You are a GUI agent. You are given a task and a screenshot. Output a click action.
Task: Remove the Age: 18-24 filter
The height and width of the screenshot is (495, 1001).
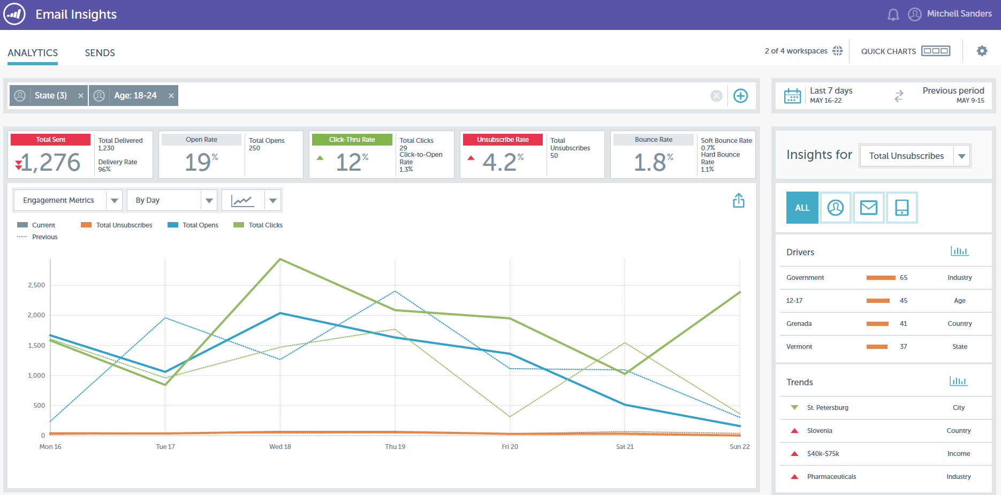point(171,96)
